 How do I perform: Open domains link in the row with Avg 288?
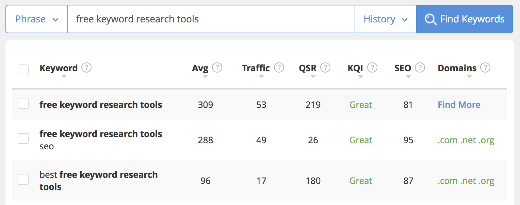tap(466, 140)
